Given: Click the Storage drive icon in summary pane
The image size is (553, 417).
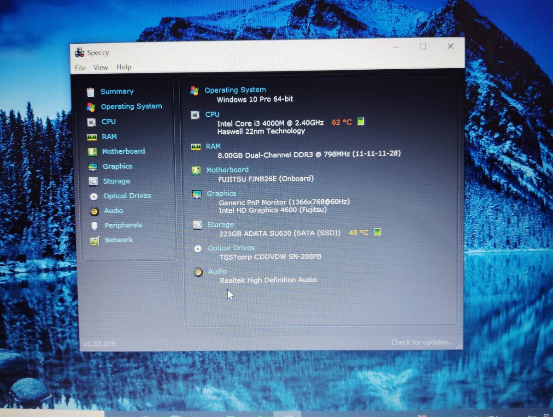Looking at the screenshot, I should point(197,225).
